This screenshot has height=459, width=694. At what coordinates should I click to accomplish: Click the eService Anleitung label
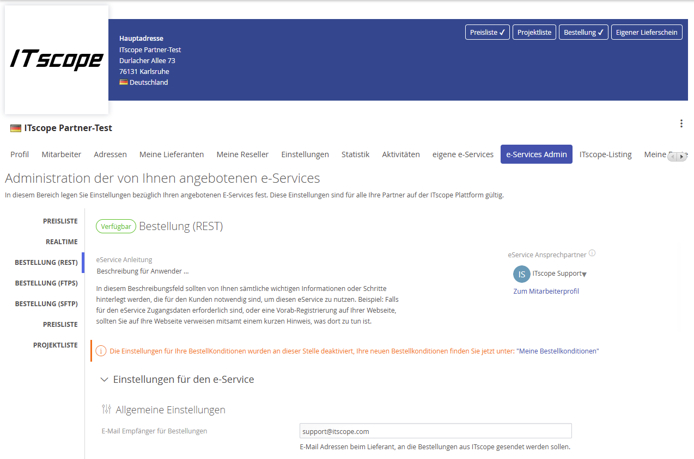(x=124, y=260)
